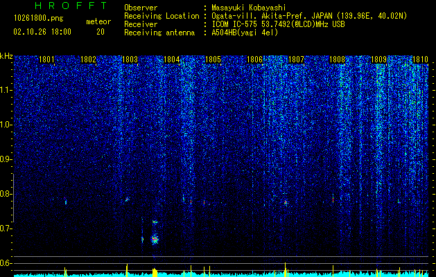Select the meteor count value 20

point(101,32)
